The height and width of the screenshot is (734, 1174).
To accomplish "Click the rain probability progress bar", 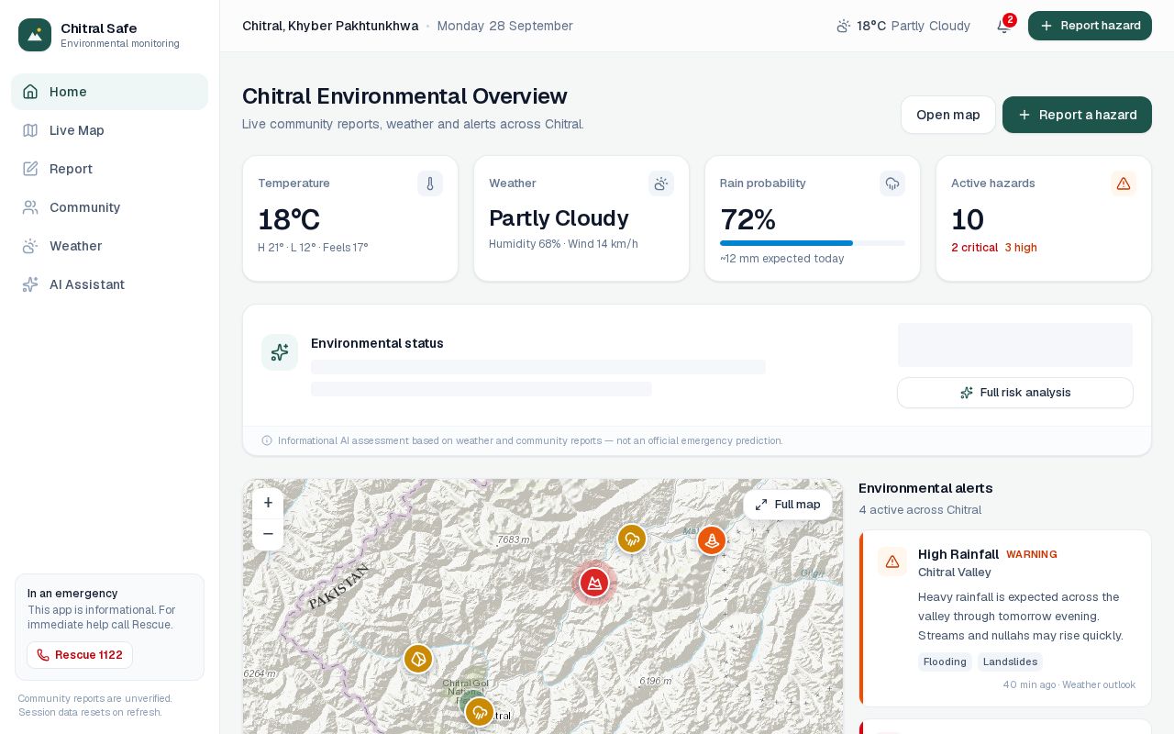I will 813,243.
